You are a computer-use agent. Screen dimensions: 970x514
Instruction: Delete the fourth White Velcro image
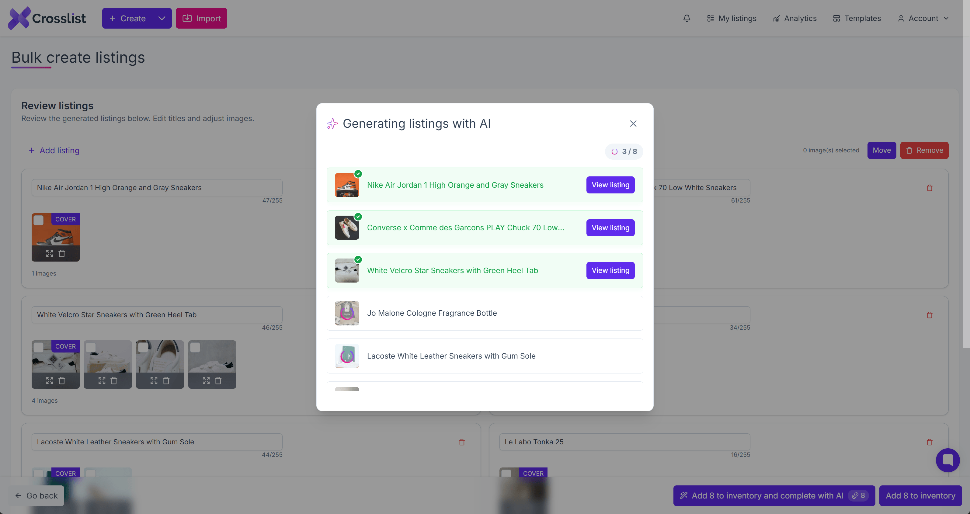click(218, 380)
